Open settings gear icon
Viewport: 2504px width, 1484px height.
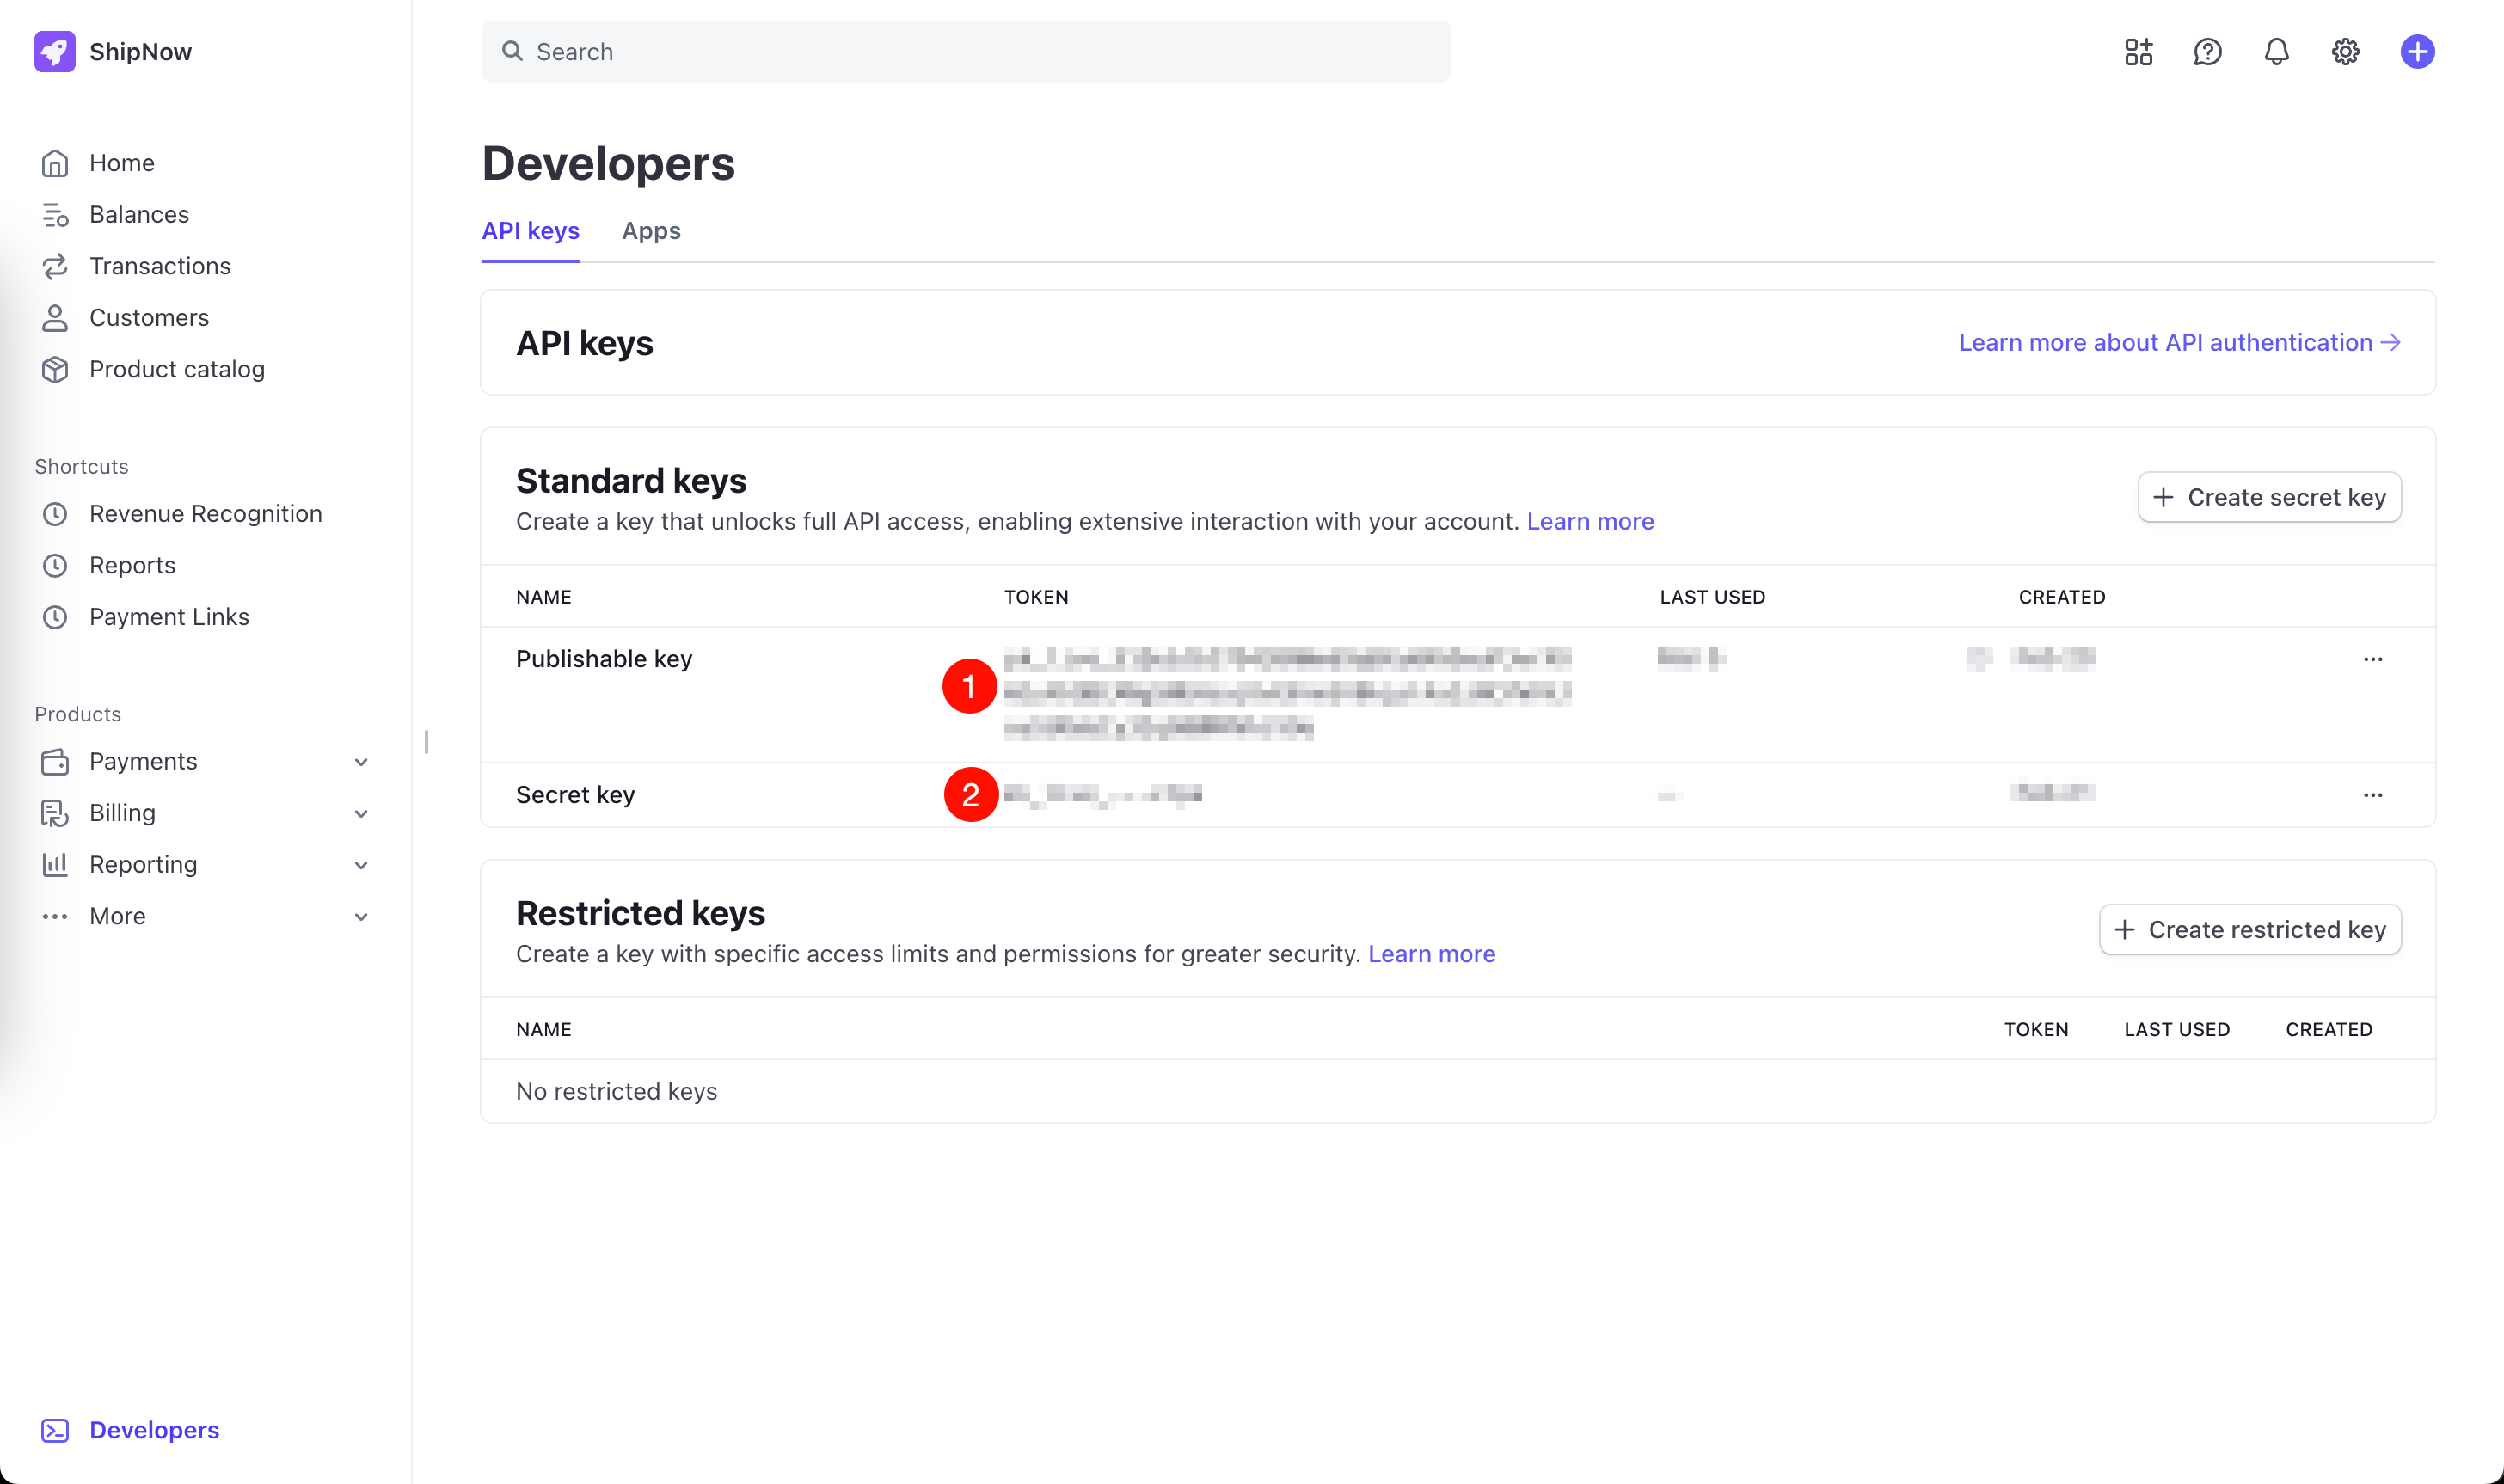pyautogui.click(x=2345, y=51)
